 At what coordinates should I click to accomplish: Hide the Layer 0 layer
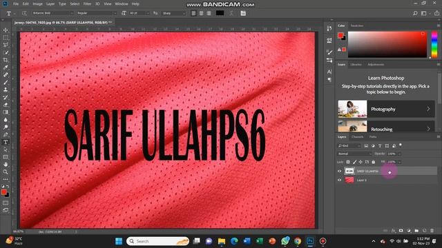click(339, 180)
